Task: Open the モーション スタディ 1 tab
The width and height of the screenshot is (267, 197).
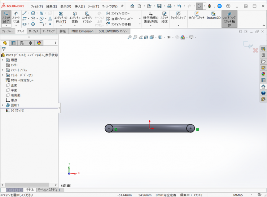Action: (x=49, y=190)
